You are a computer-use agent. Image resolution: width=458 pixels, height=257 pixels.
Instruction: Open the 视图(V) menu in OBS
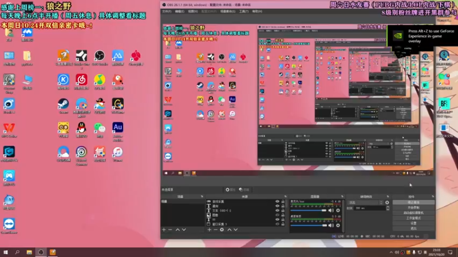193,11
